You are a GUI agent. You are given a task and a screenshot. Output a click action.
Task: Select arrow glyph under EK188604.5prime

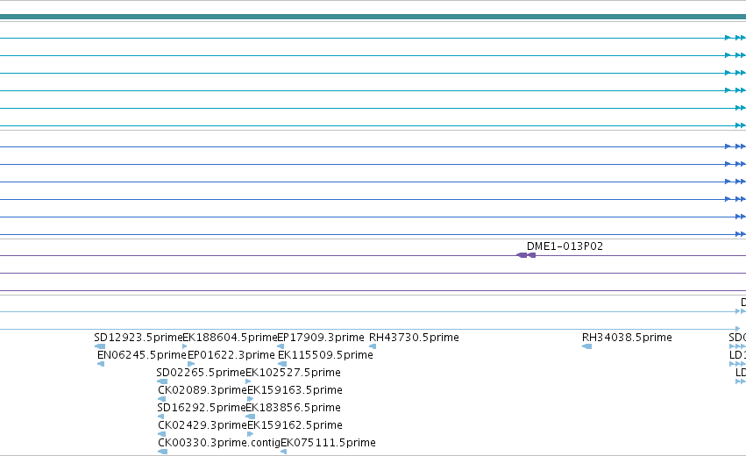tap(185, 346)
